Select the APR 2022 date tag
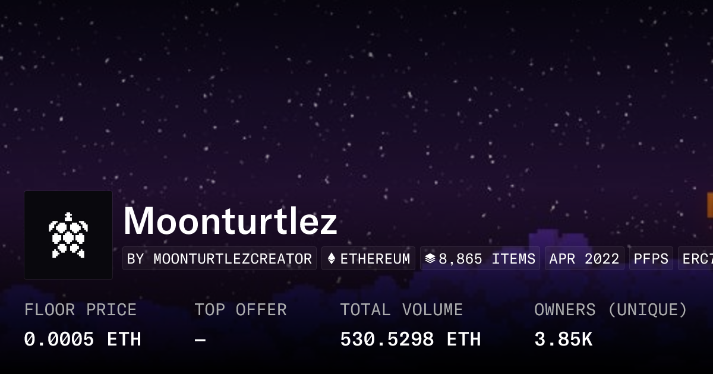 [x=584, y=259]
